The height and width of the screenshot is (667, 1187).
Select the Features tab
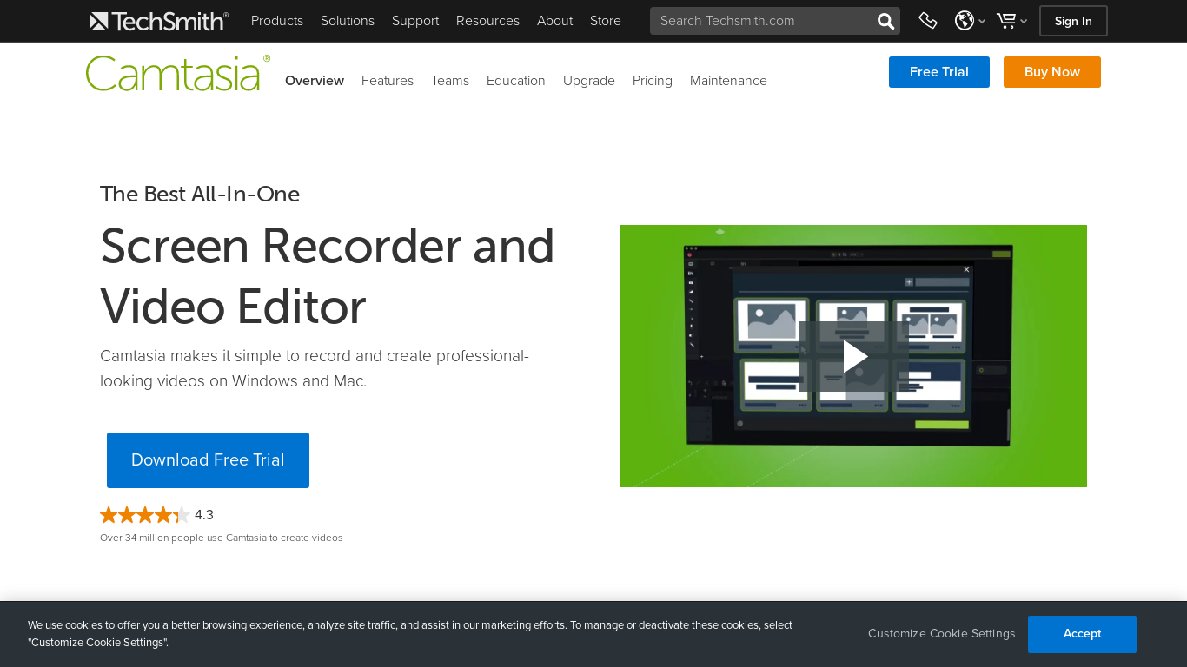[388, 81]
